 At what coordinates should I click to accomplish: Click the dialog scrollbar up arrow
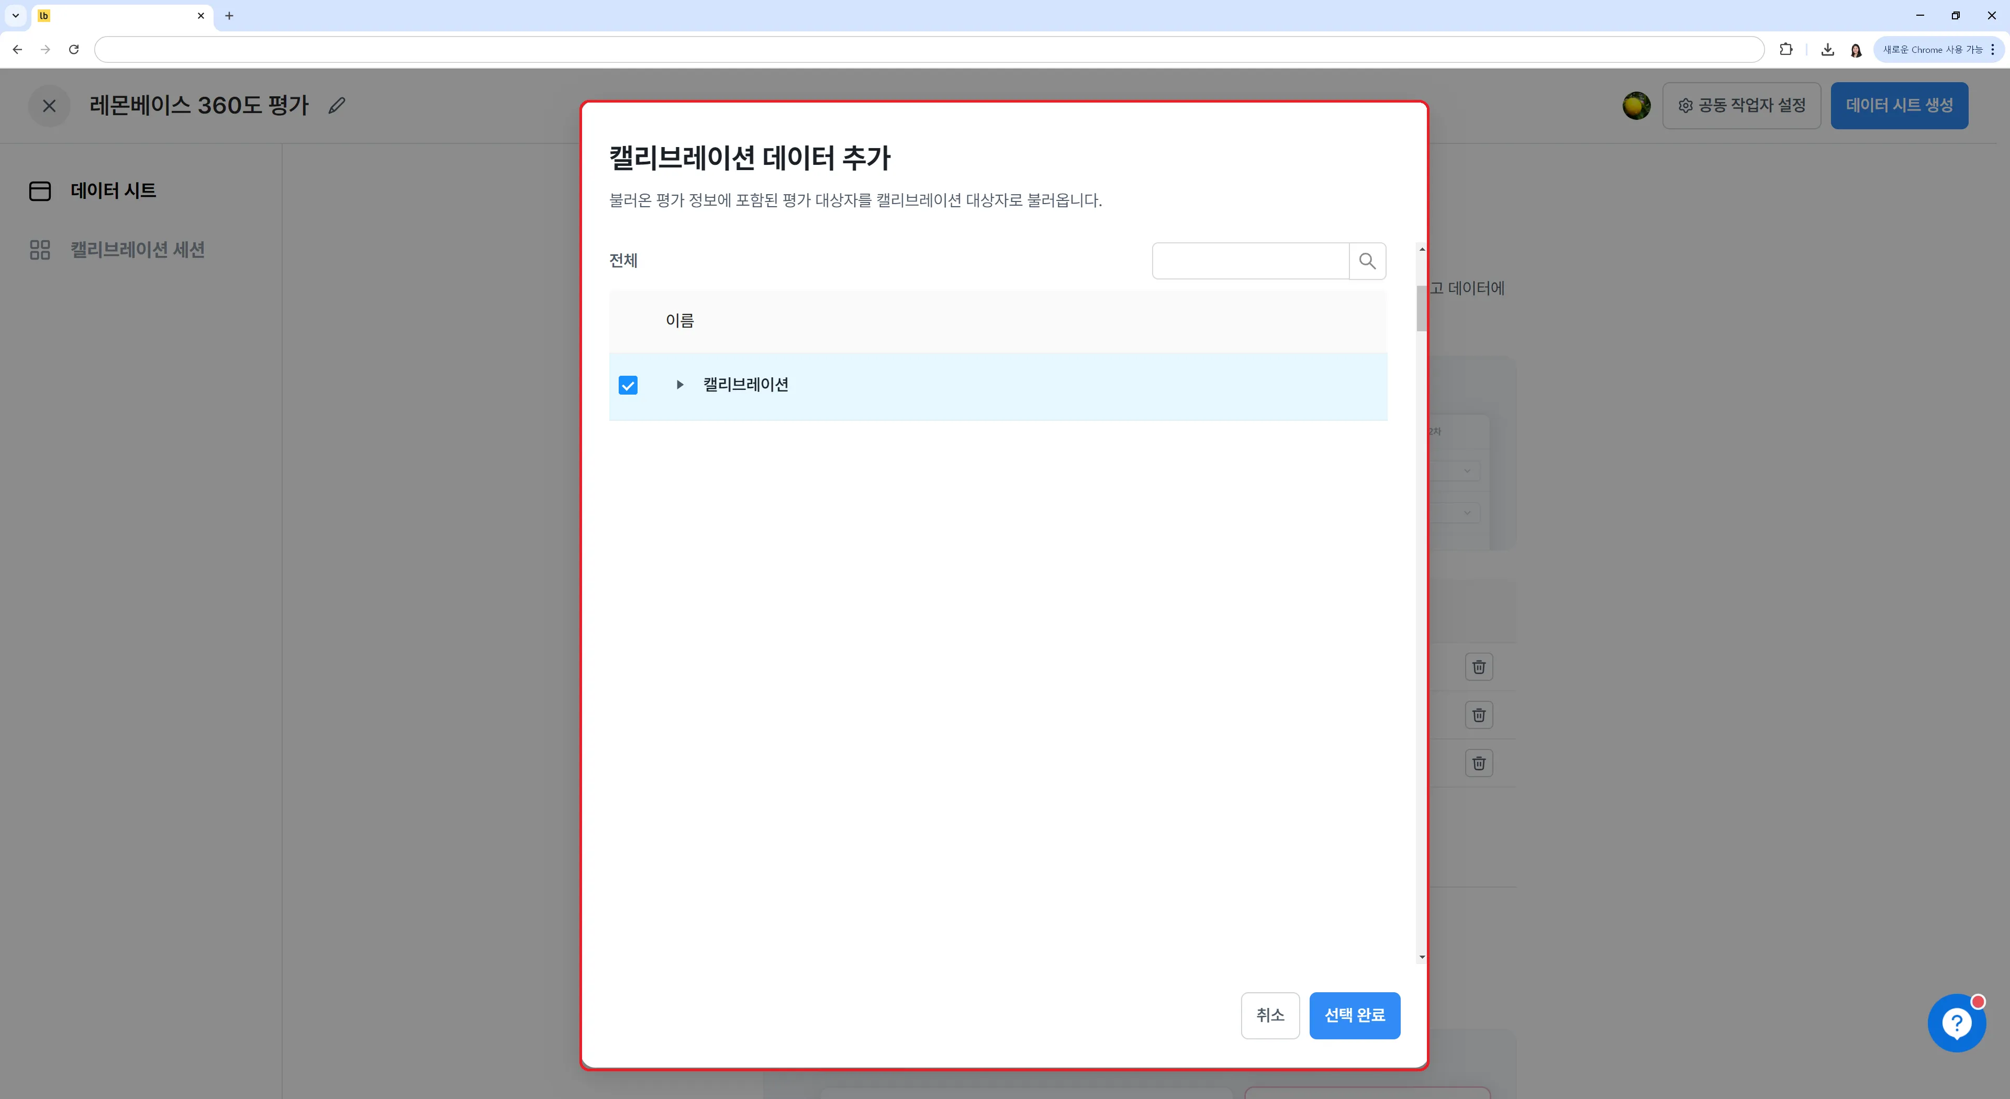pos(1422,250)
